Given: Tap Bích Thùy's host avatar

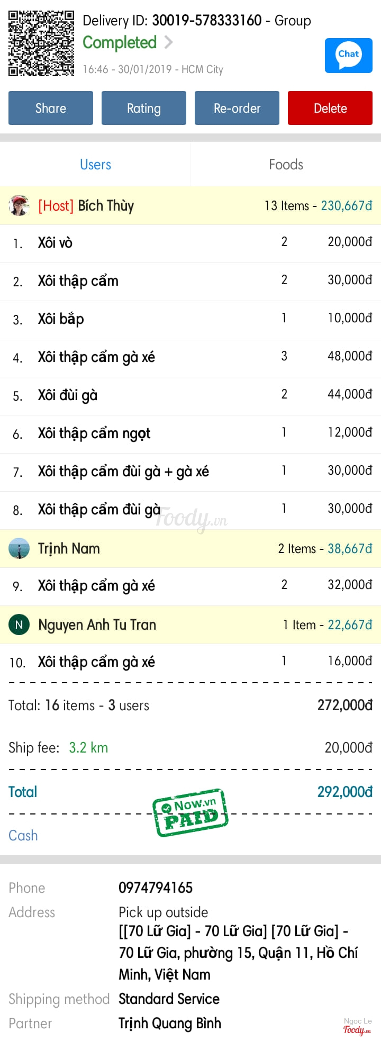Looking at the screenshot, I should pos(19,205).
